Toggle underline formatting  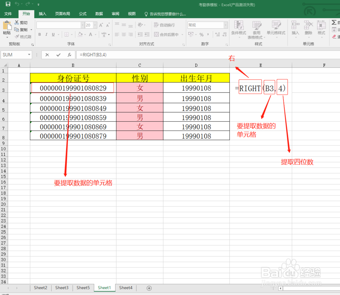click(x=53, y=35)
